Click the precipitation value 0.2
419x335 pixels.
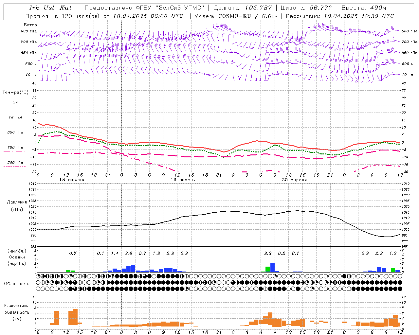[282, 253]
